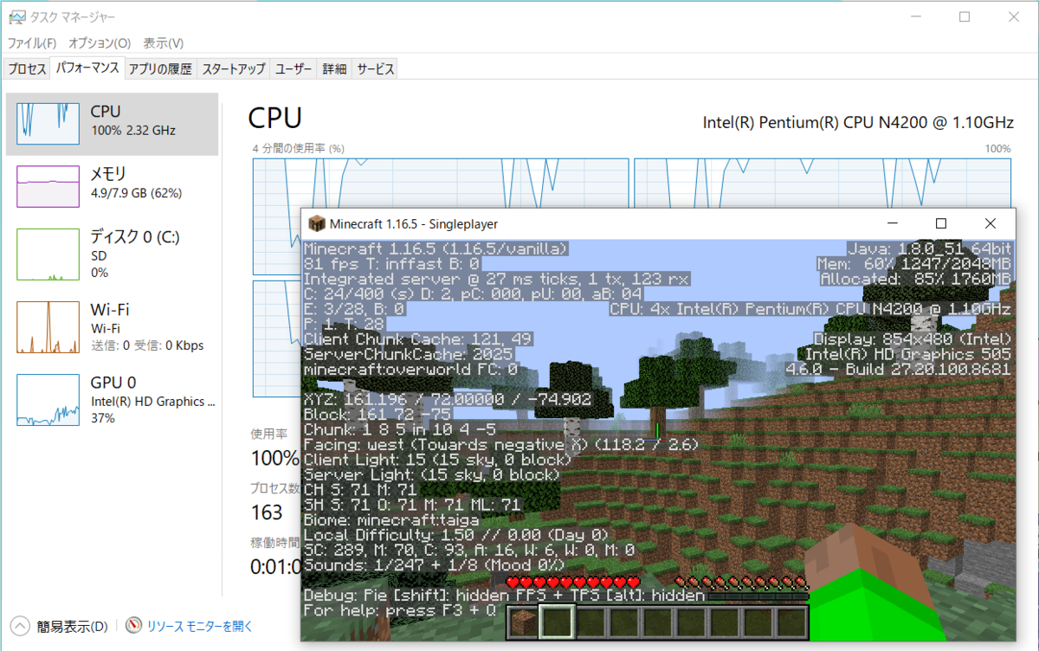Open the ファイル(F) menu in Task Manager
This screenshot has height=651, width=1039.
[32, 43]
